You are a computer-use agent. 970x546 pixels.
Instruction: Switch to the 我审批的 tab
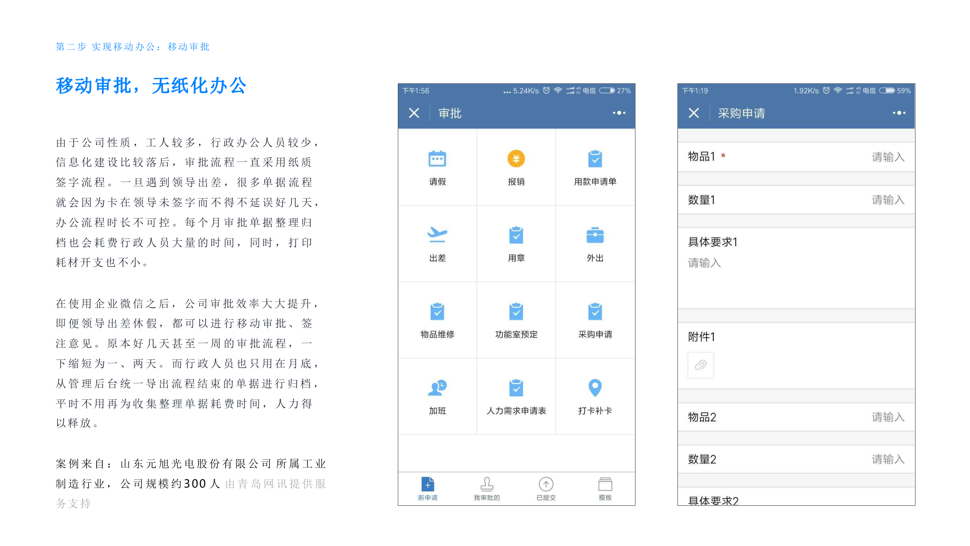click(x=487, y=489)
